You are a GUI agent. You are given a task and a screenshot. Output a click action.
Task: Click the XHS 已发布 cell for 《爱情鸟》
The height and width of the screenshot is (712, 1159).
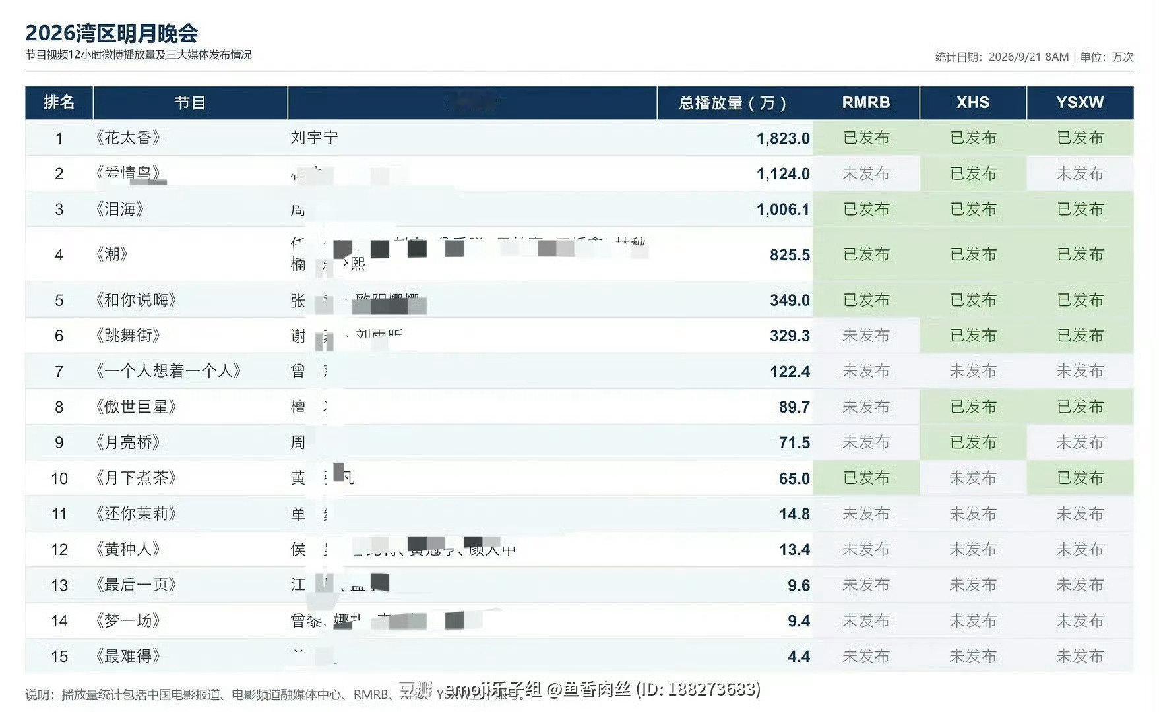(973, 173)
